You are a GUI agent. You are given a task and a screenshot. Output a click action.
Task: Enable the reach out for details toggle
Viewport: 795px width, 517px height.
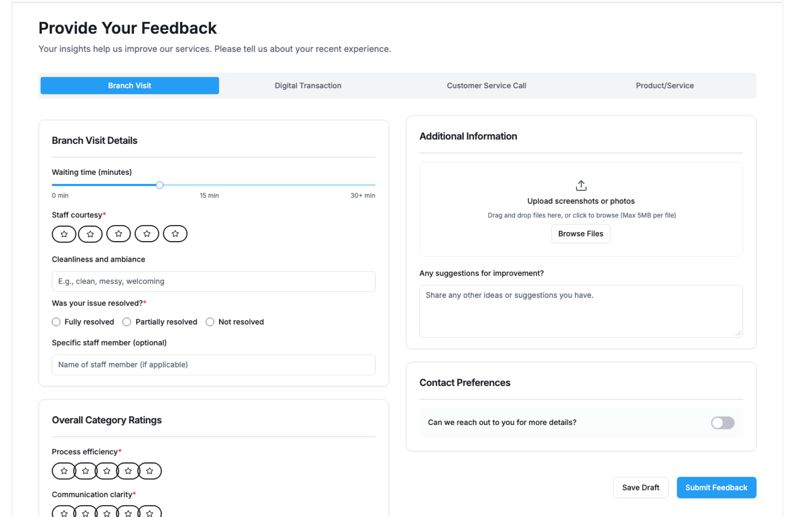tap(723, 423)
